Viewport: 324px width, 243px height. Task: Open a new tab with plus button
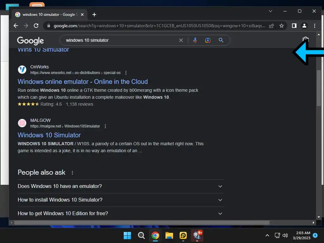[x=94, y=15]
